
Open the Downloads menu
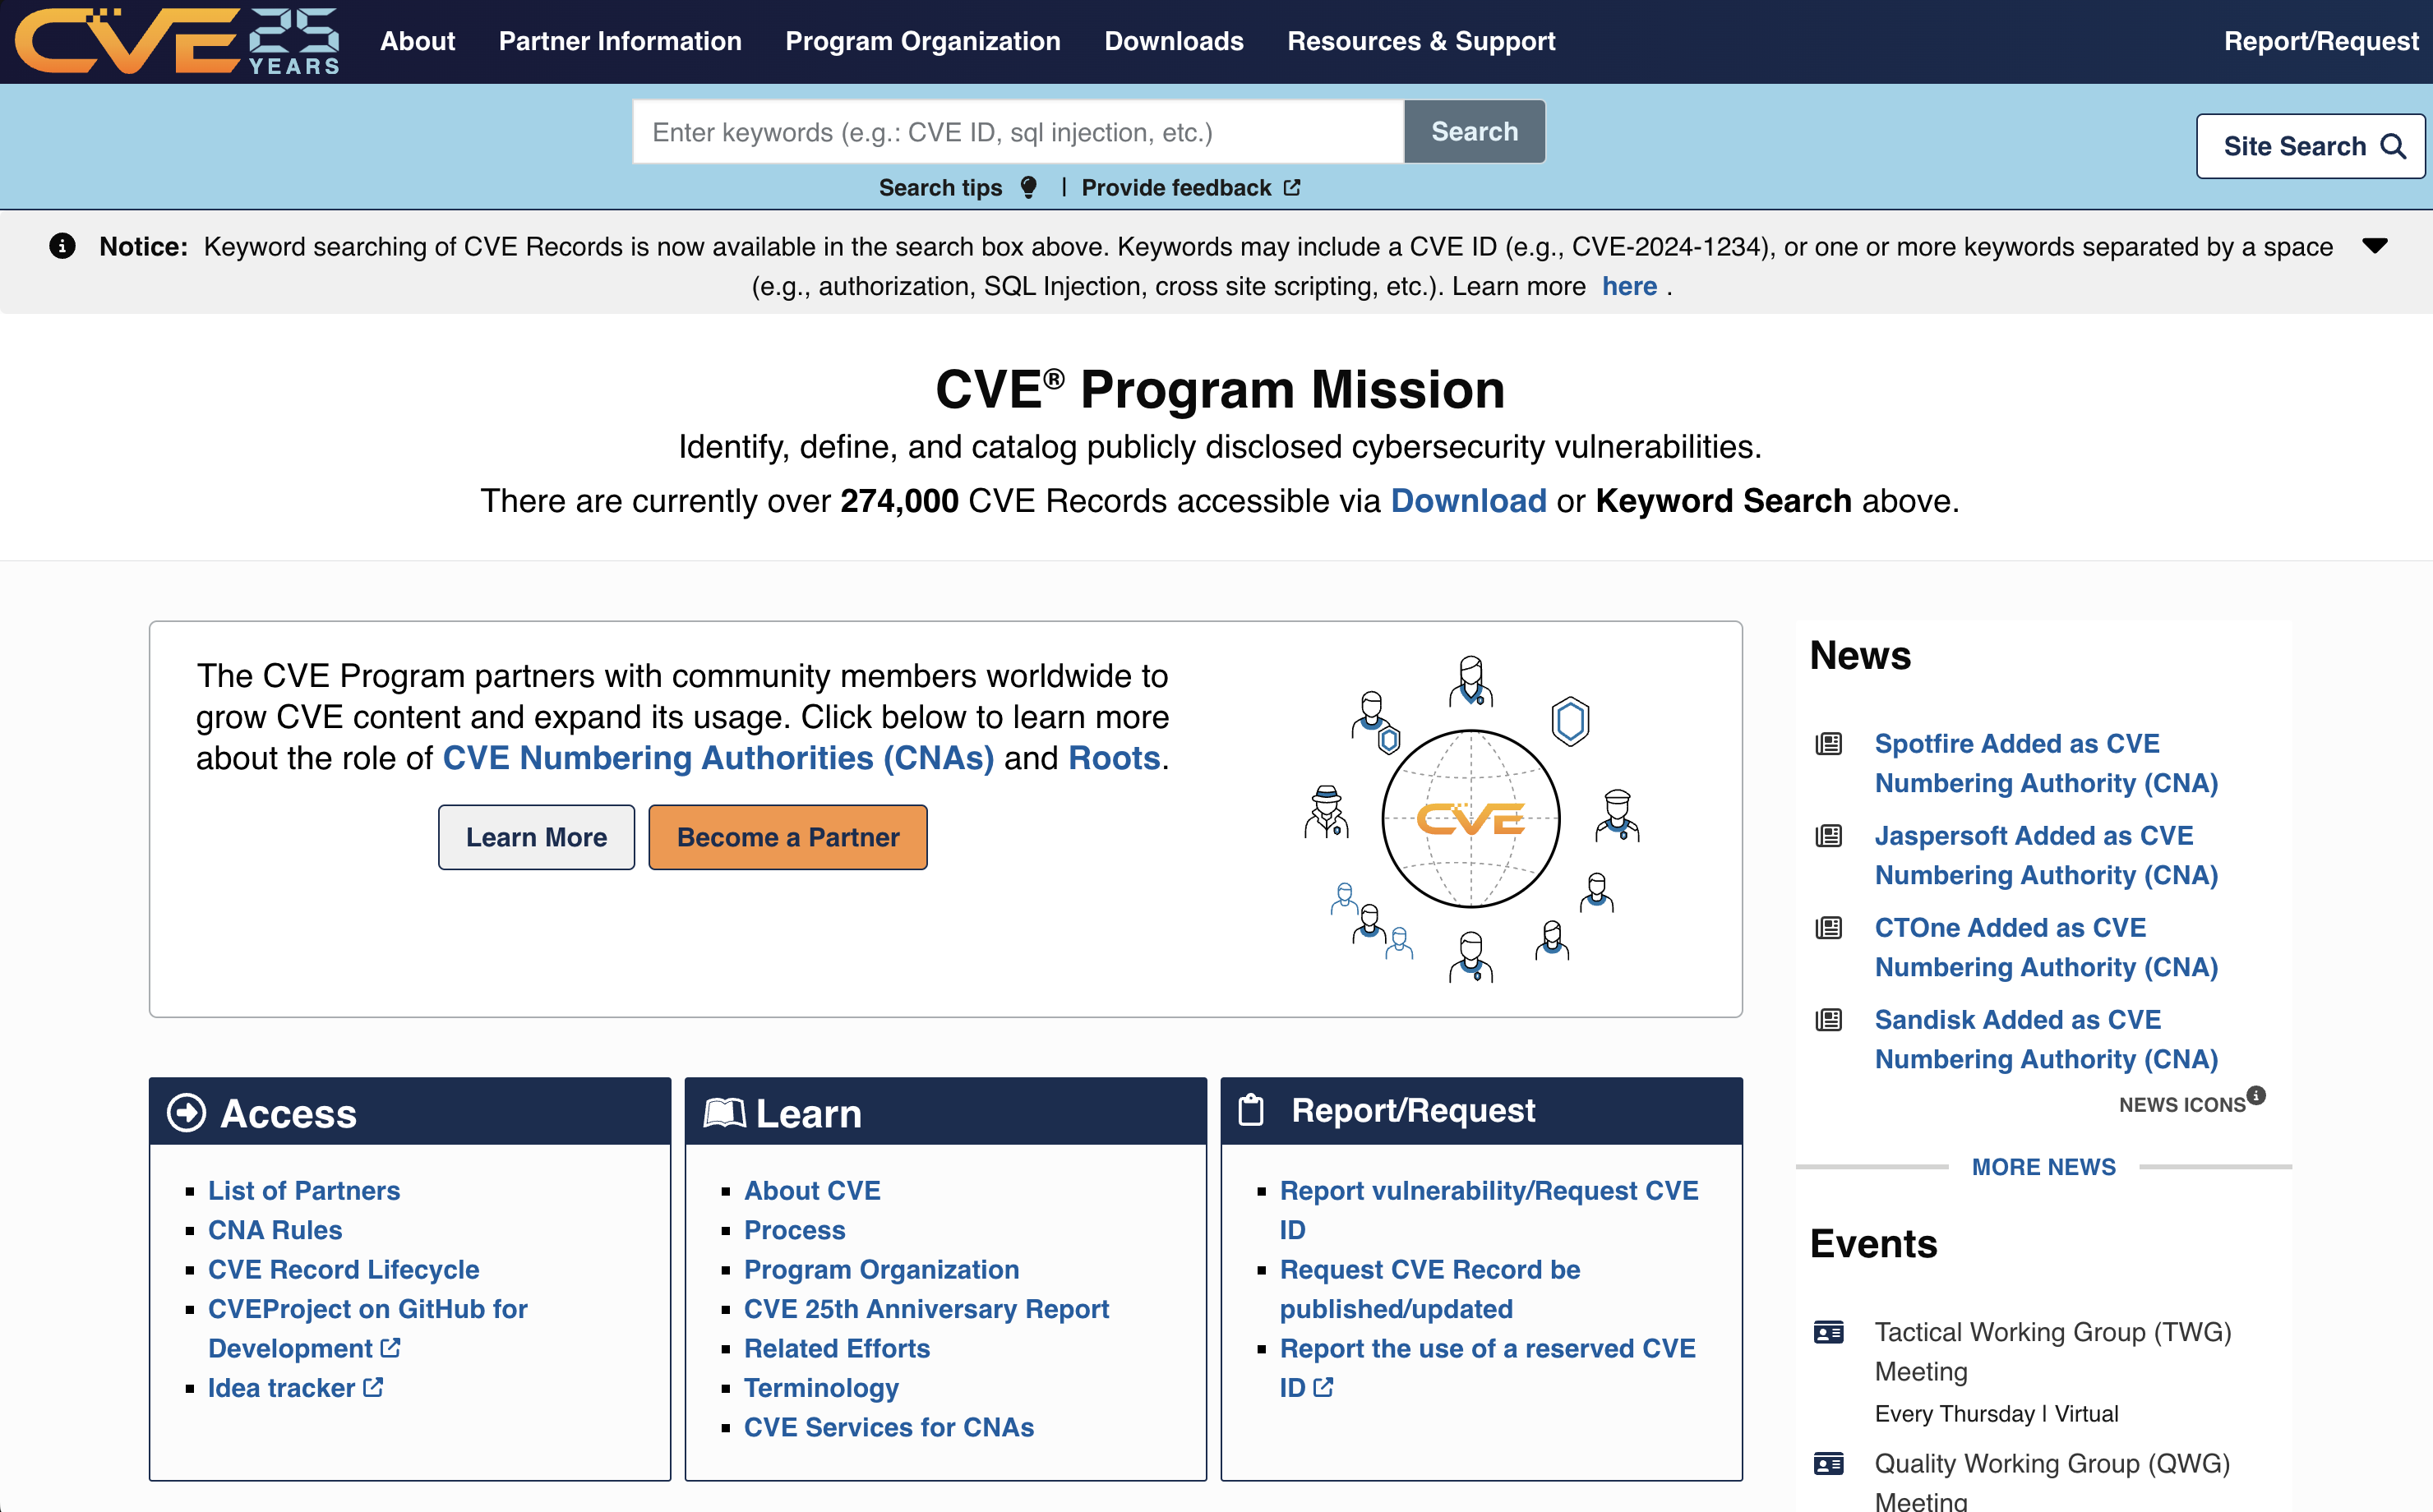coord(1174,41)
